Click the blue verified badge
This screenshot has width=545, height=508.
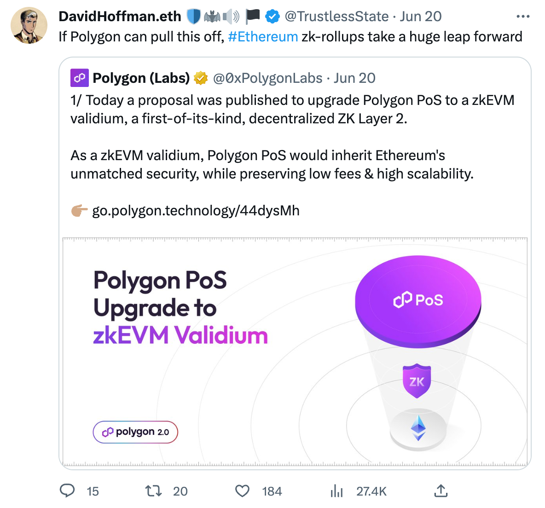(x=272, y=17)
